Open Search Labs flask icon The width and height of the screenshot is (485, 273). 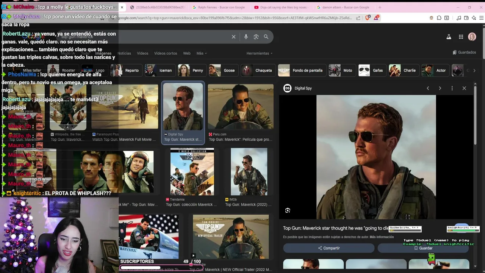[449, 37]
